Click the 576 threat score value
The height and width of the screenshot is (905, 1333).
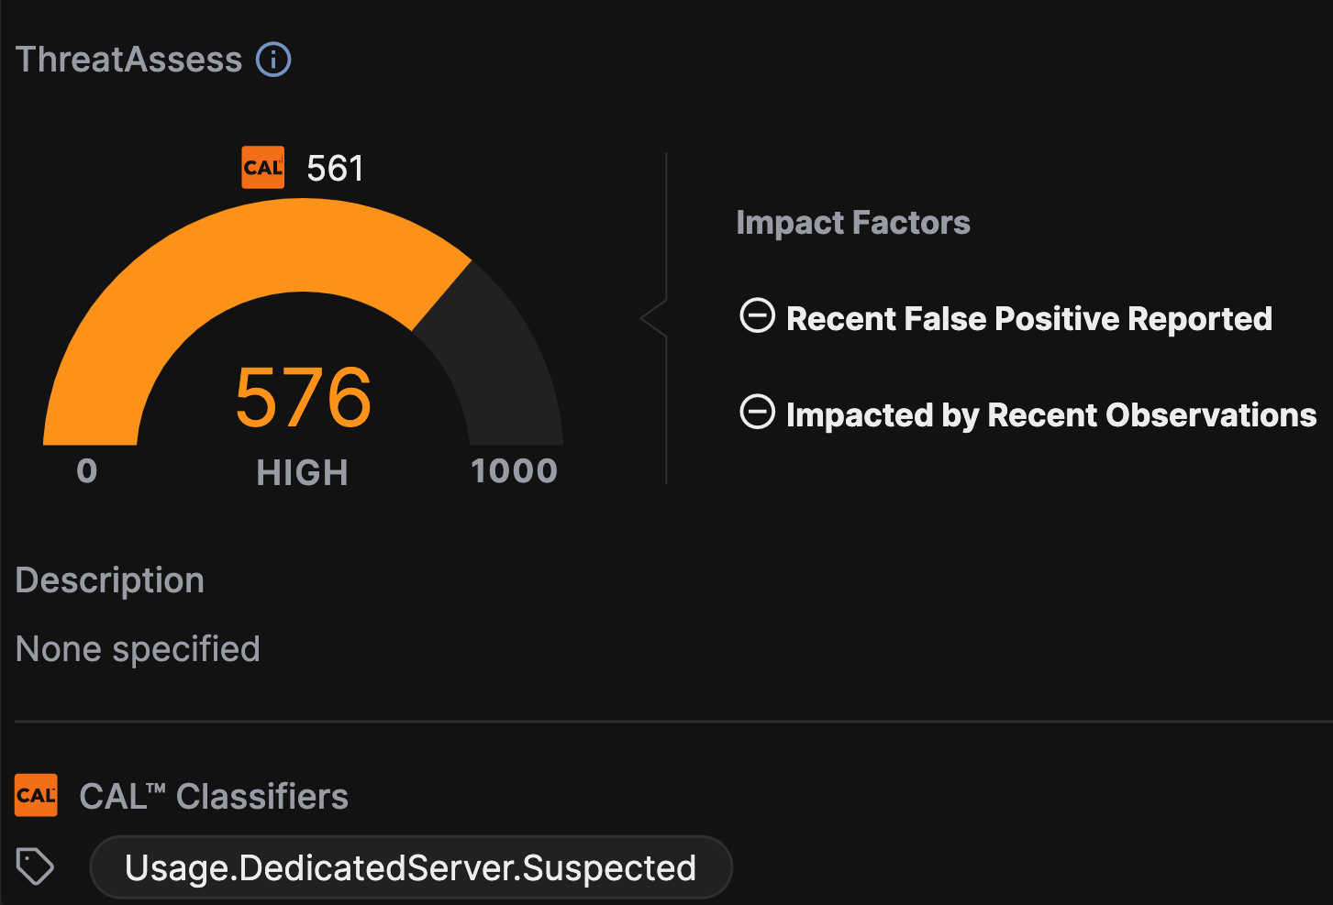(304, 398)
